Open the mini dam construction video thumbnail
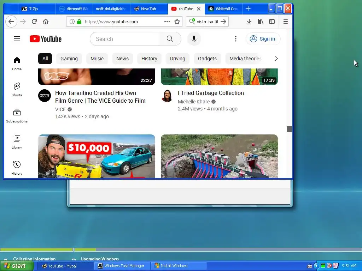The width and height of the screenshot is (362, 271). (x=219, y=156)
